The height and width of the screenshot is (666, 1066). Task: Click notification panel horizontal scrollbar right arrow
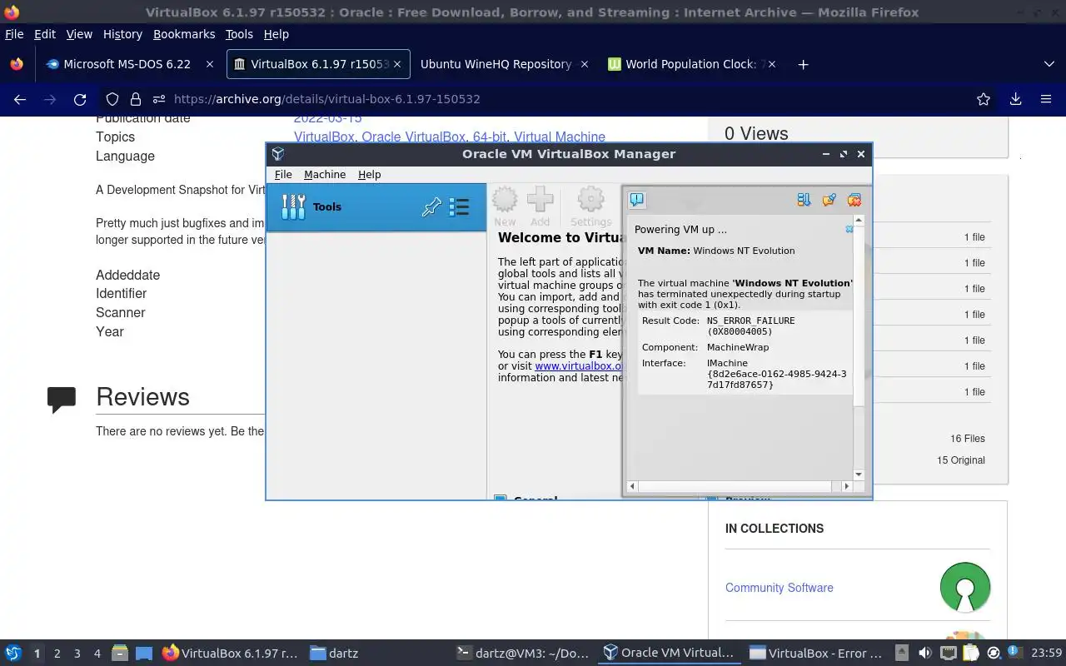point(846,486)
